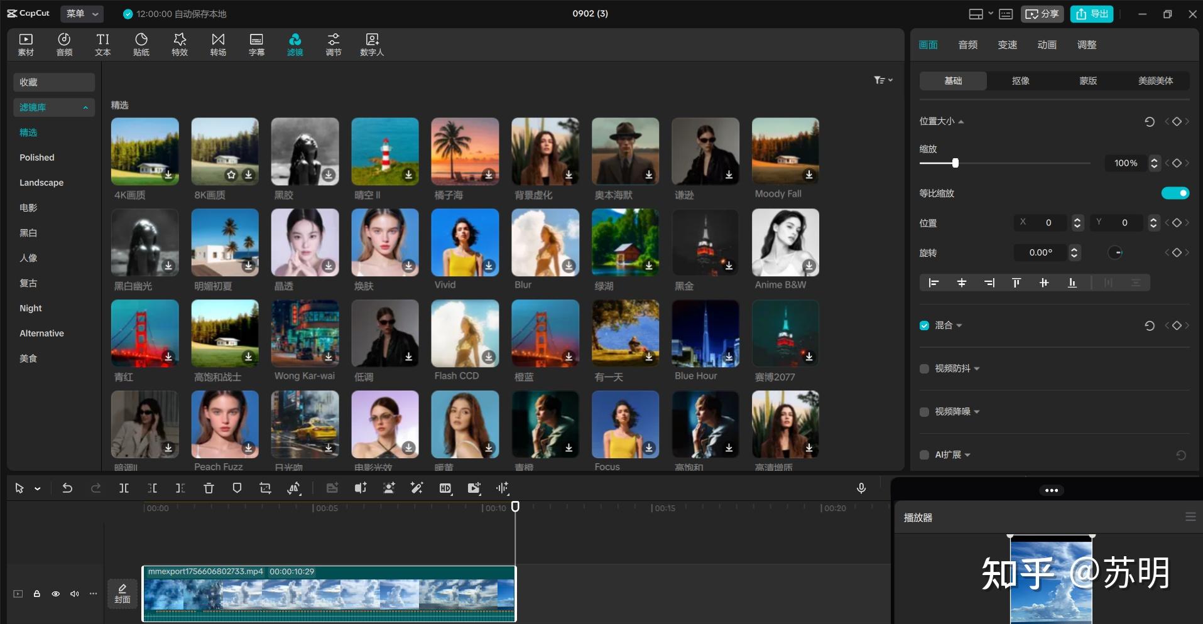The height and width of the screenshot is (624, 1203).
Task: Uncheck the 混合 blend checkbox
Action: pos(924,325)
